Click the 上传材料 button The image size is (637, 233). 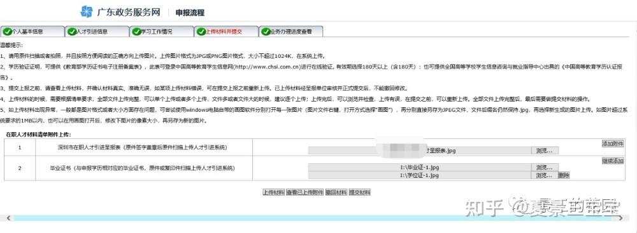point(273,192)
